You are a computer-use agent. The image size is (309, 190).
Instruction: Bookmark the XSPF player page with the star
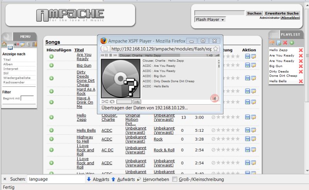(x=216, y=49)
